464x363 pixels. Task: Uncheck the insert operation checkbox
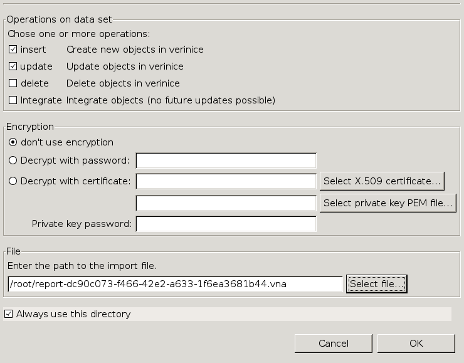(13, 50)
